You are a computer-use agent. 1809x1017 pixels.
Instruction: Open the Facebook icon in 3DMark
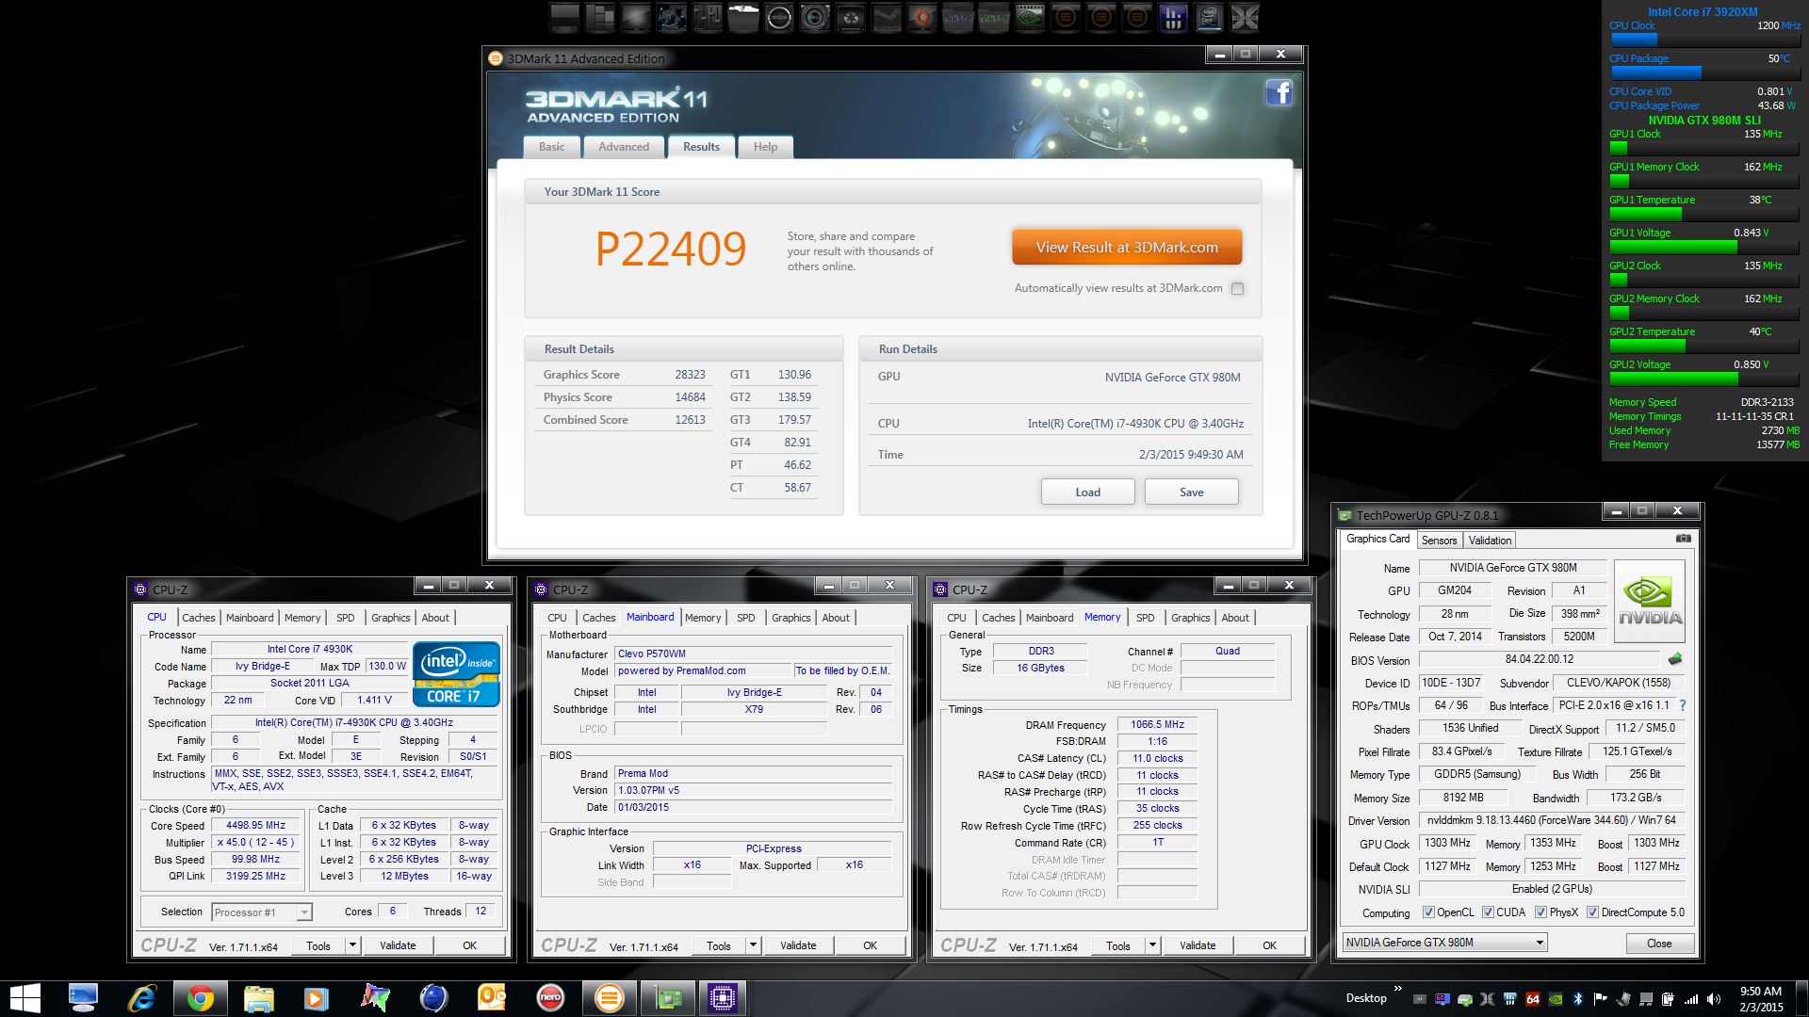click(1279, 92)
